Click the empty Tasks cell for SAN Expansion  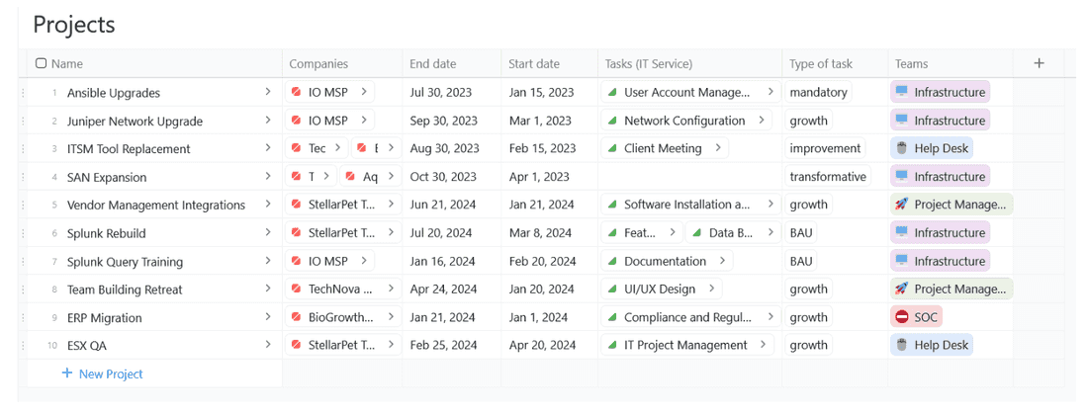(x=689, y=177)
